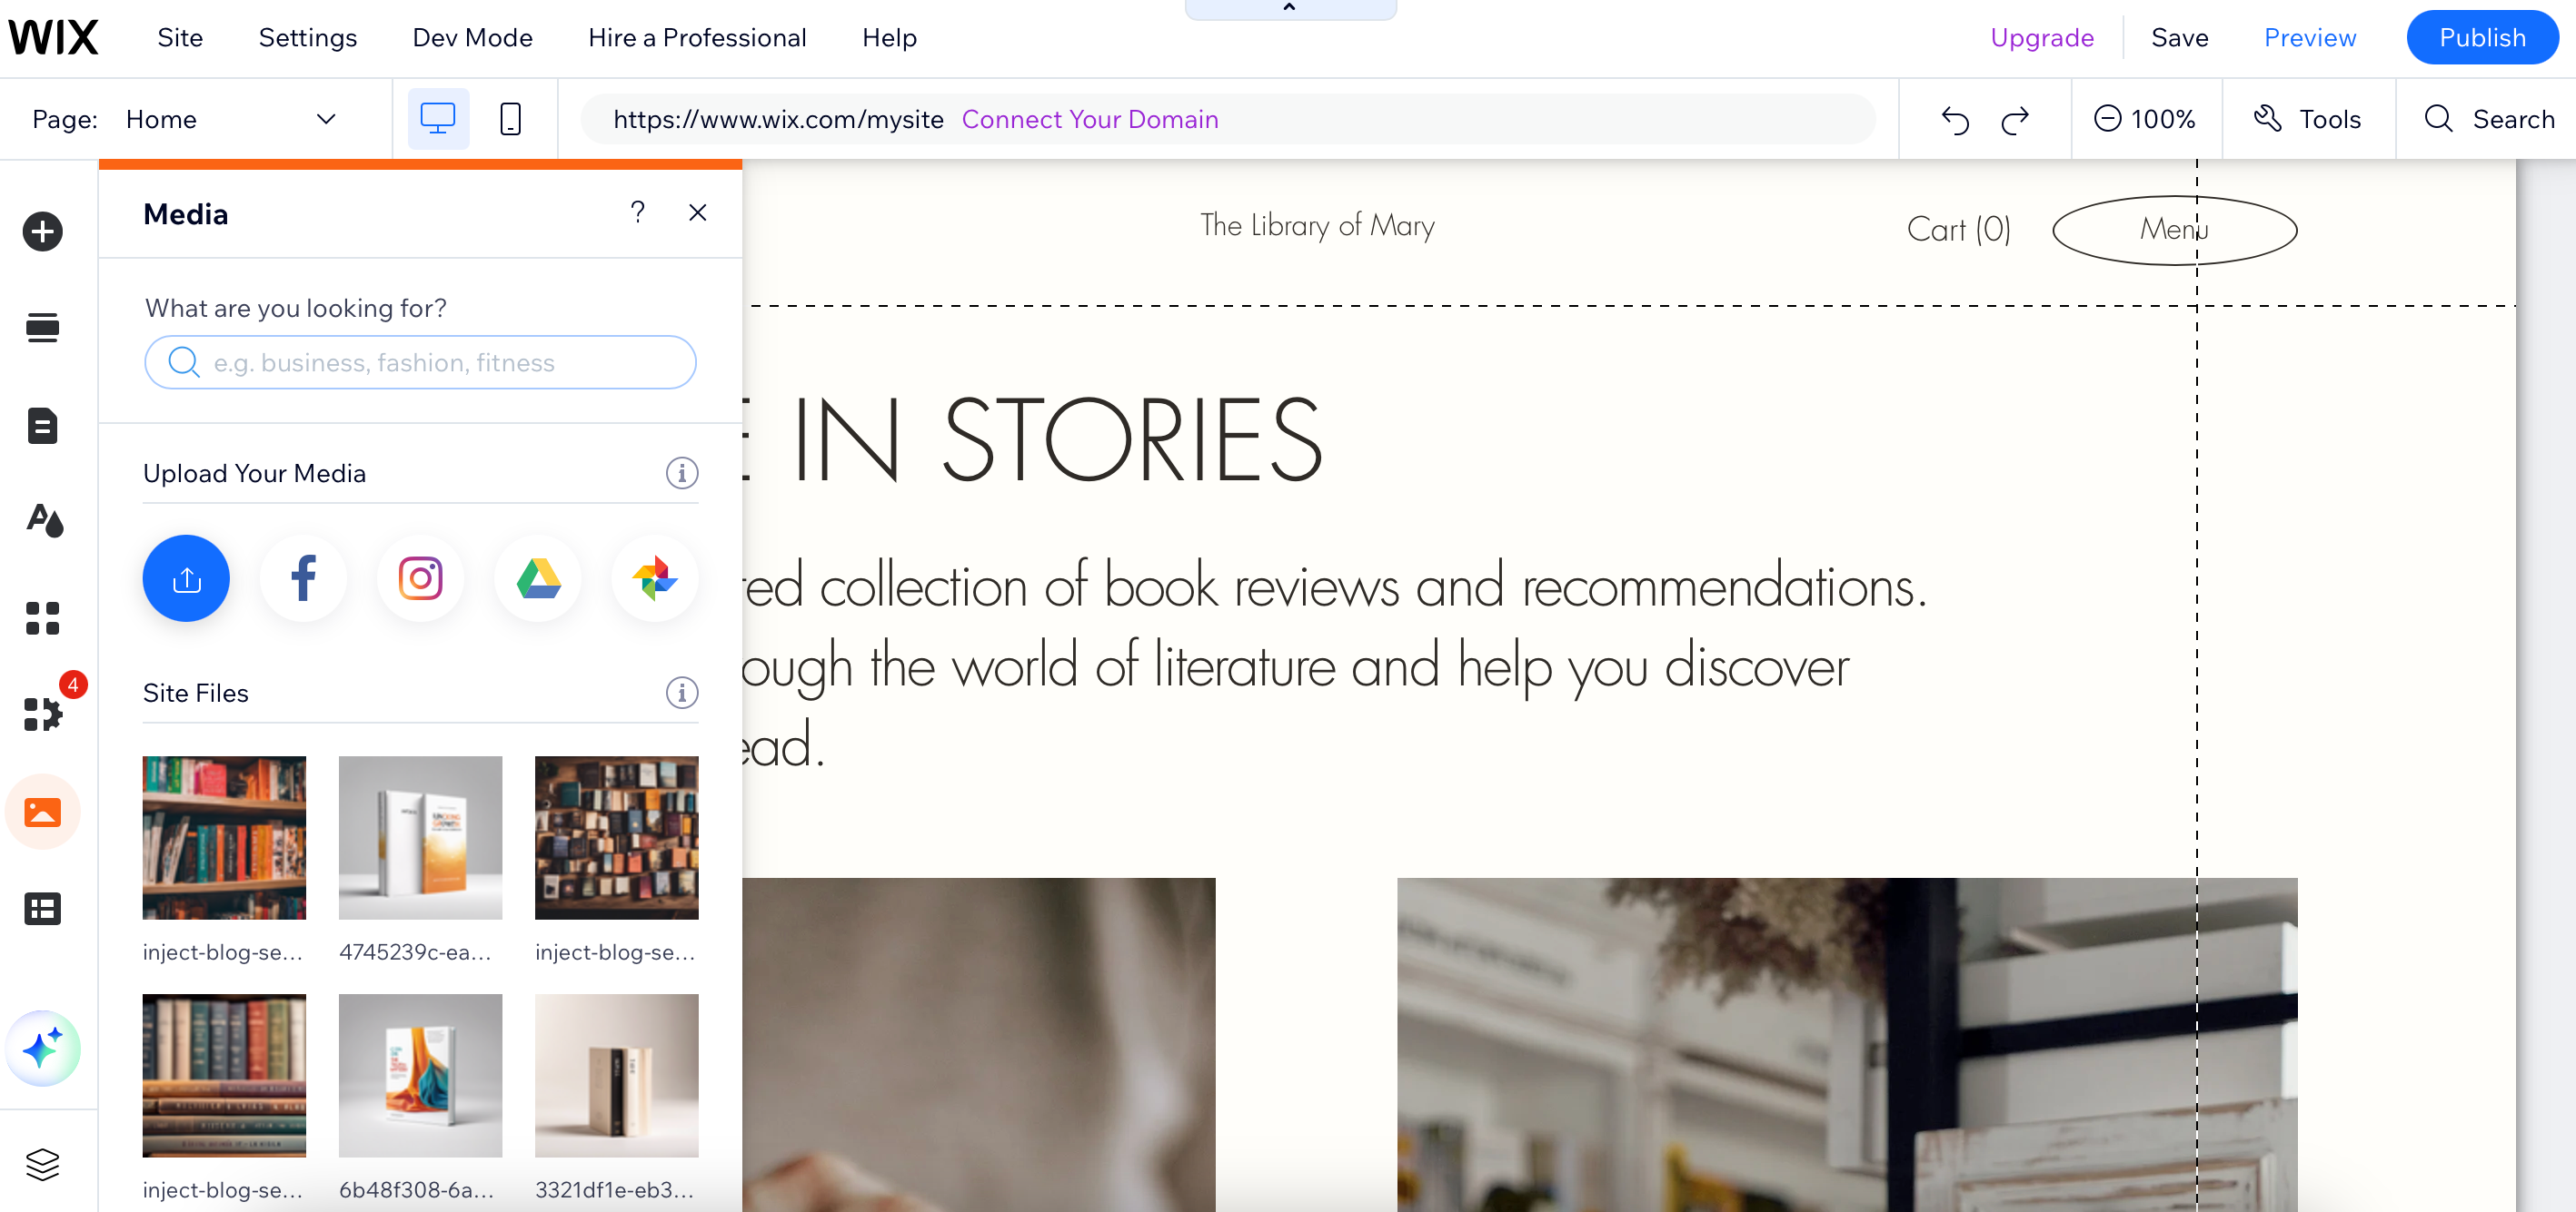Click the media search input field

pyautogui.click(x=420, y=361)
